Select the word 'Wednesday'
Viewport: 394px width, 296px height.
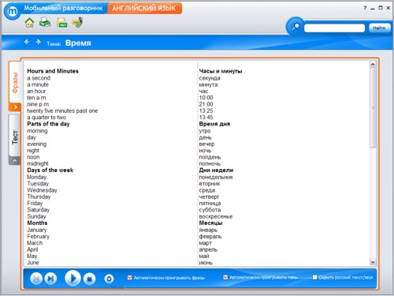pyautogui.click(x=42, y=190)
